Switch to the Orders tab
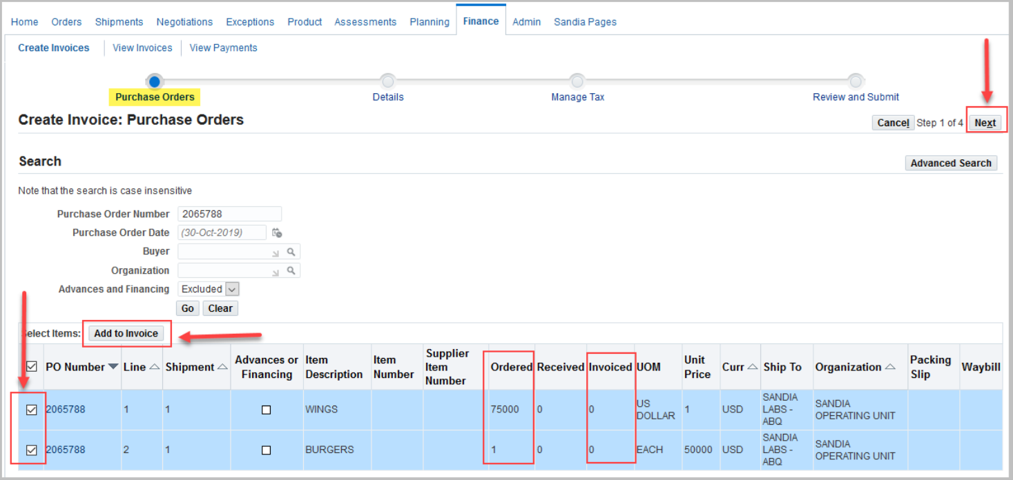1013x480 pixels. pyautogui.click(x=66, y=21)
